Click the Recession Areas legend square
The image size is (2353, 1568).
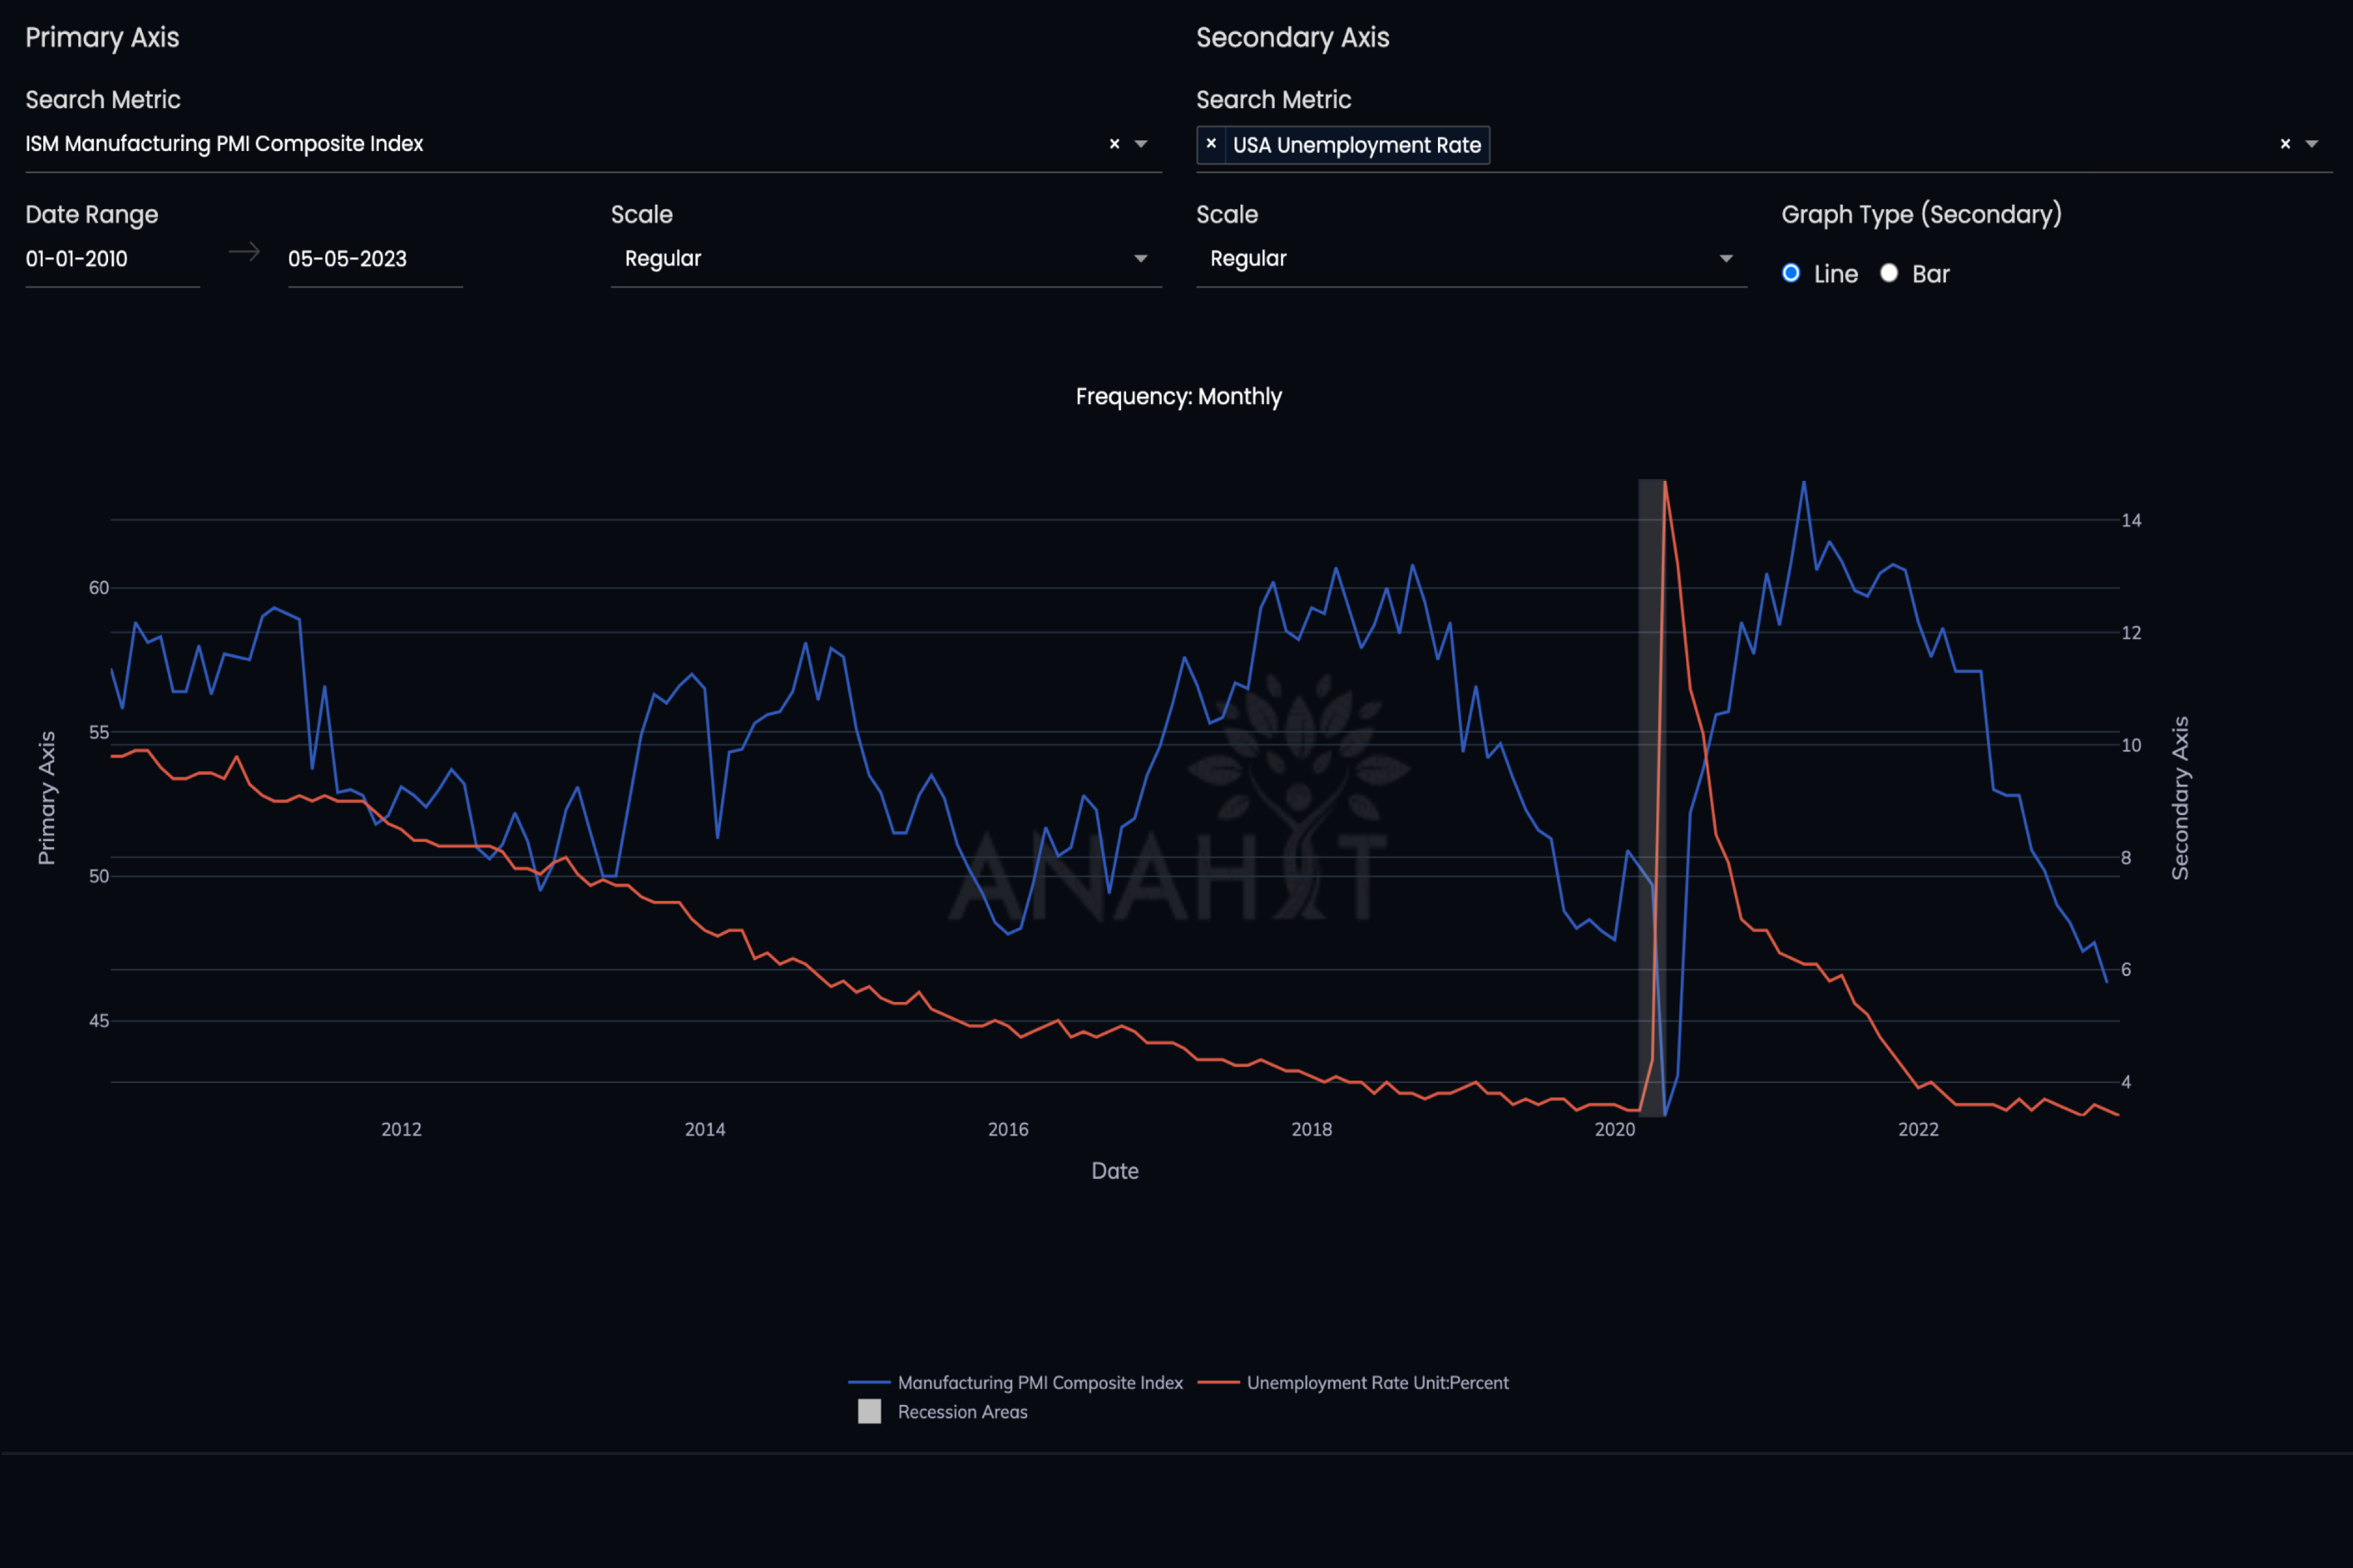(x=869, y=1411)
